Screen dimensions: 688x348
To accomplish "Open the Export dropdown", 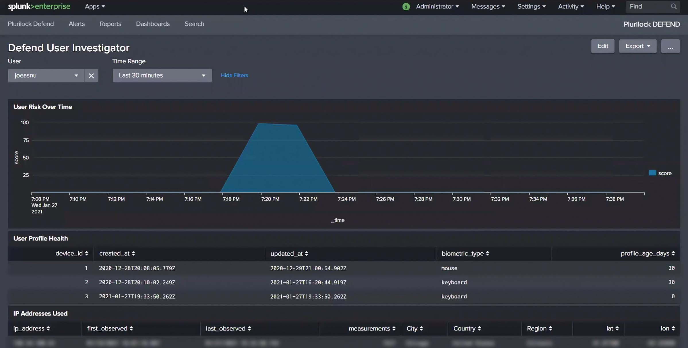I will click(x=637, y=46).
